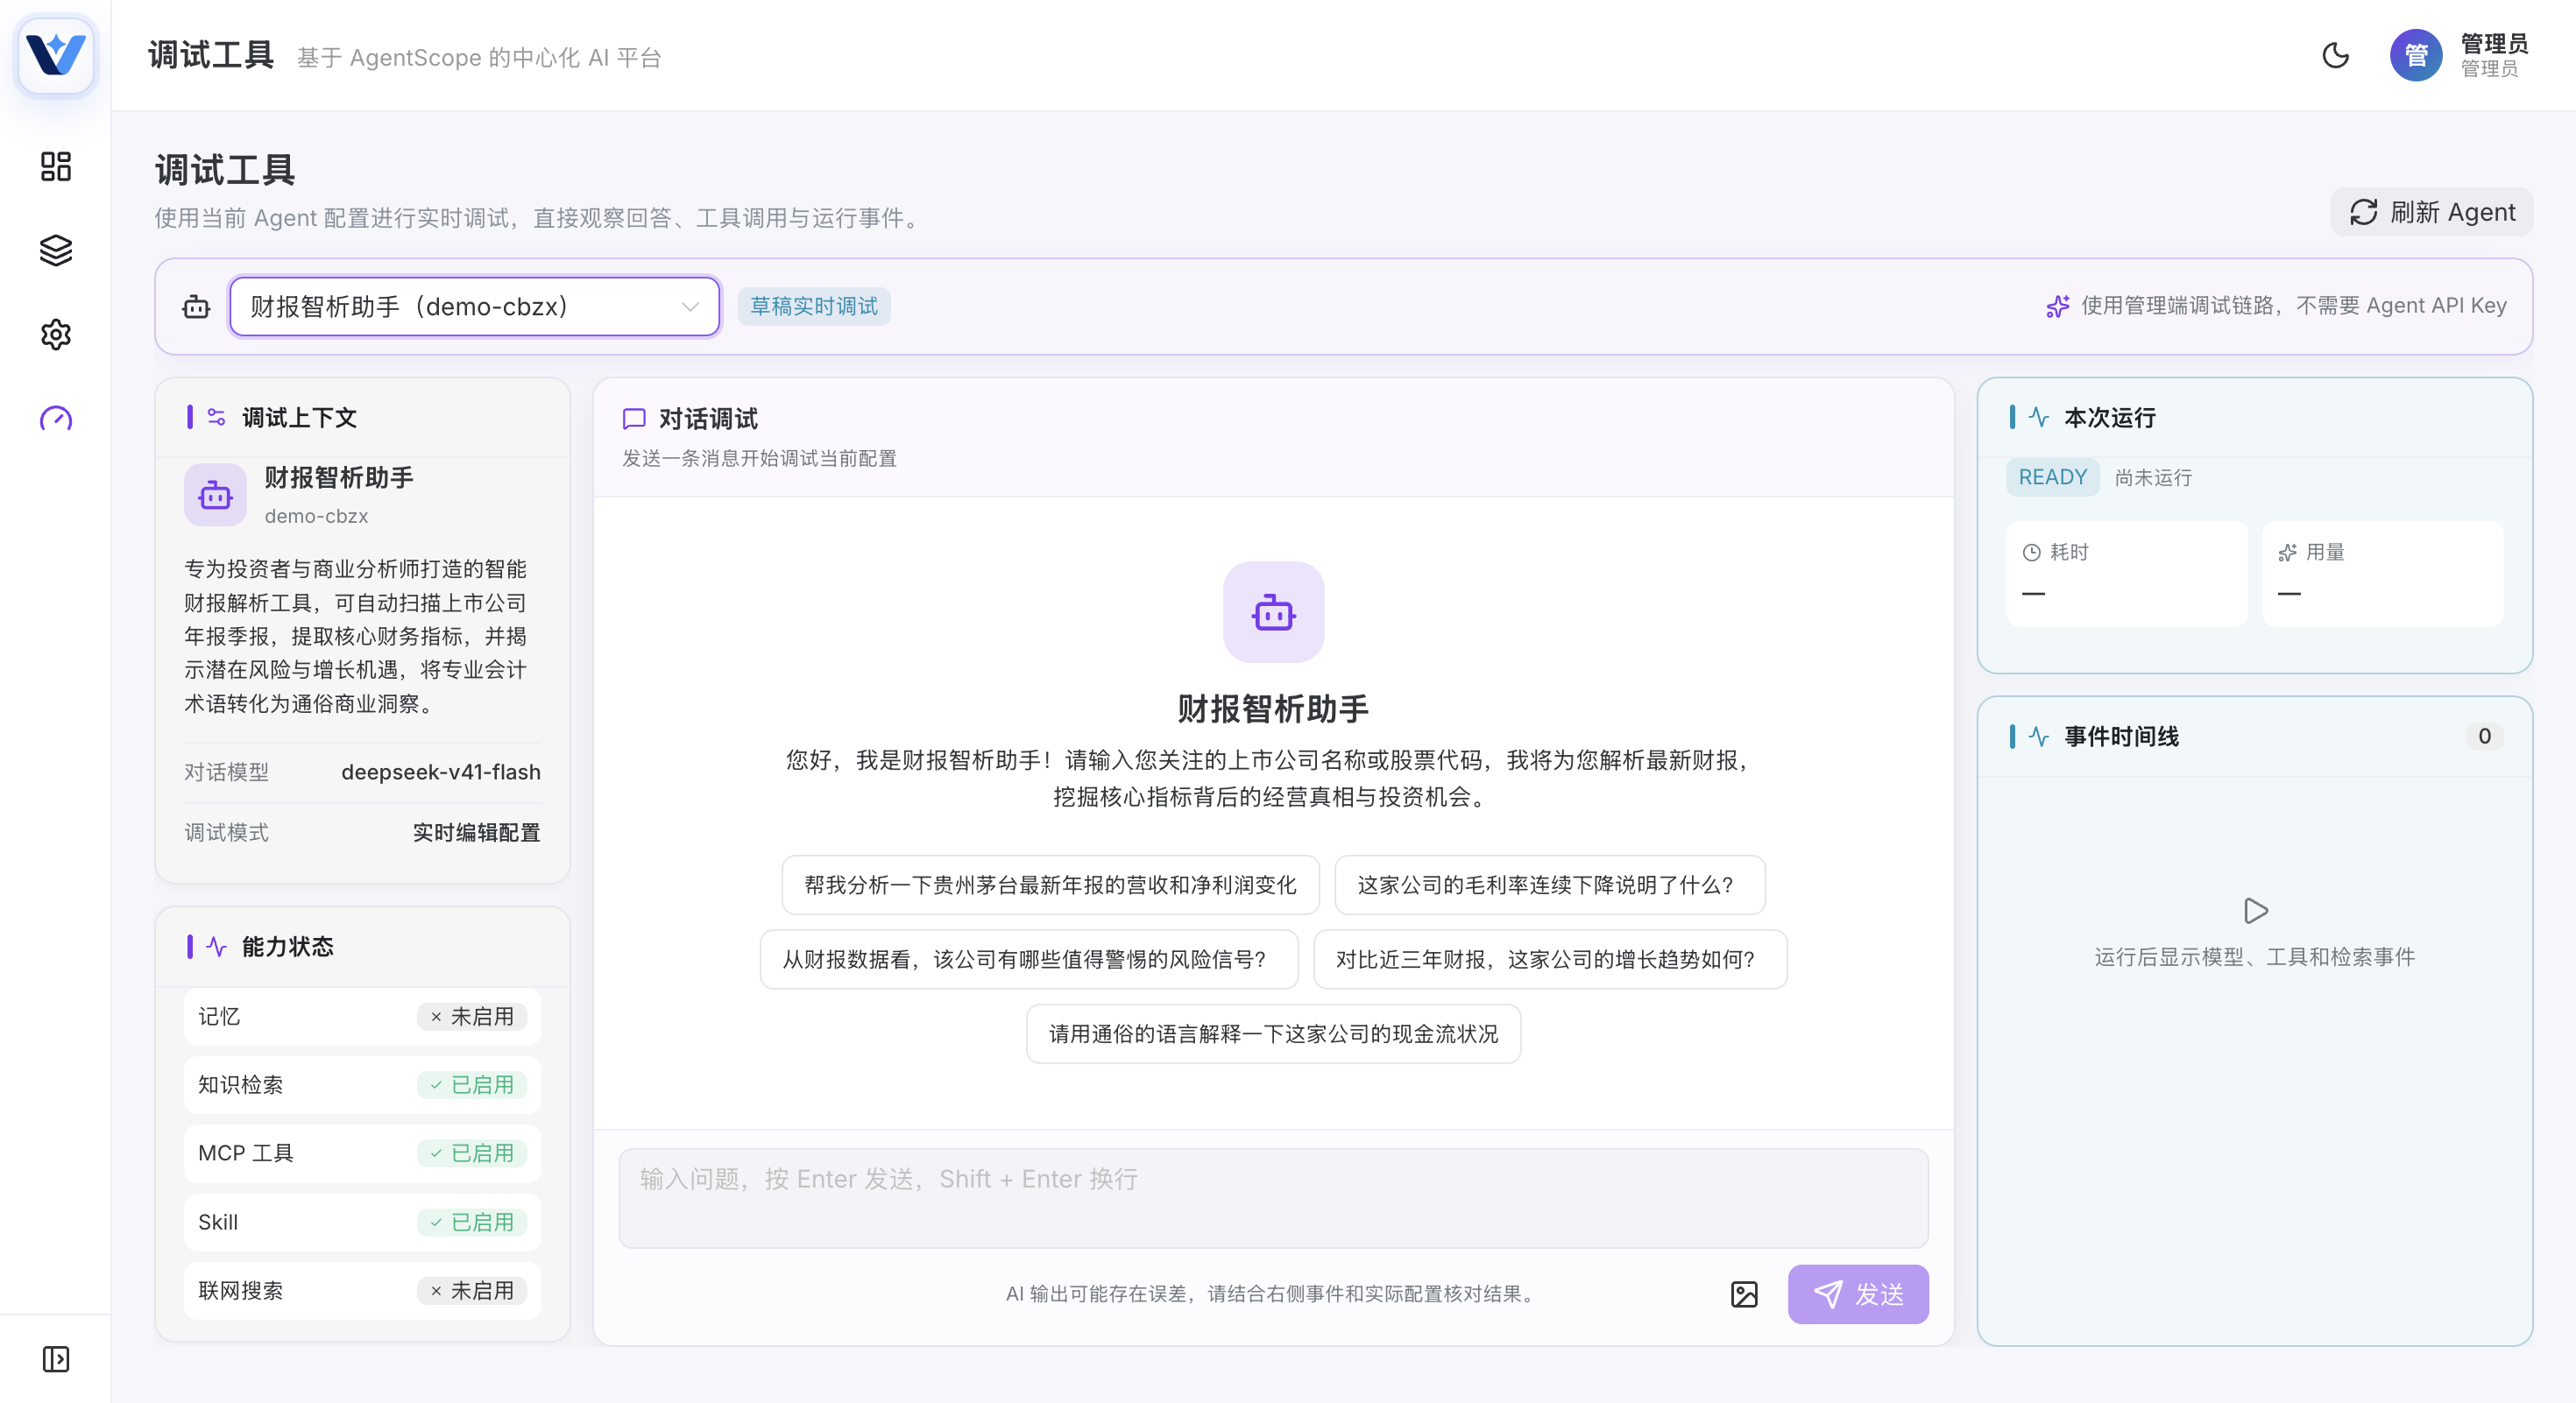Image resolution: width=2576 pixels, height=1403 pixels.
Task: Click Skill 已启用 status badge
Action: click(x=472, y=1222)
